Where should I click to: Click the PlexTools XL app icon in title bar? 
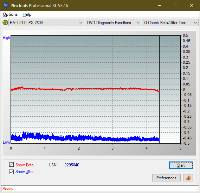point(6,6)
